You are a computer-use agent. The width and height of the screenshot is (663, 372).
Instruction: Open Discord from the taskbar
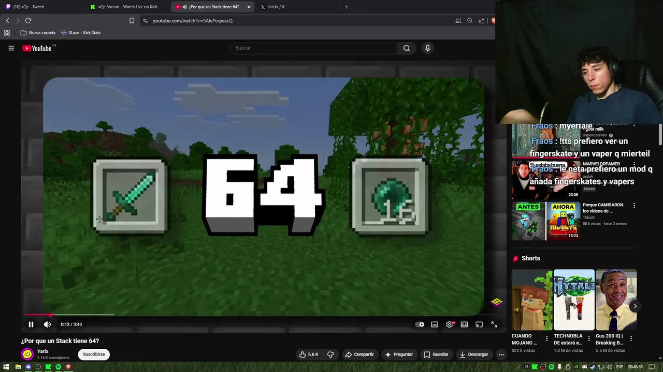tap(28, 367)
